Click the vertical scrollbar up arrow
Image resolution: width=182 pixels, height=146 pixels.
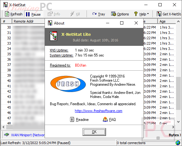coord(179,21)
